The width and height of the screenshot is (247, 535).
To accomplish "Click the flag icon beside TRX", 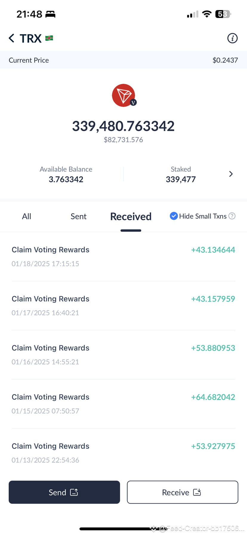I will (x=49, y=38).
